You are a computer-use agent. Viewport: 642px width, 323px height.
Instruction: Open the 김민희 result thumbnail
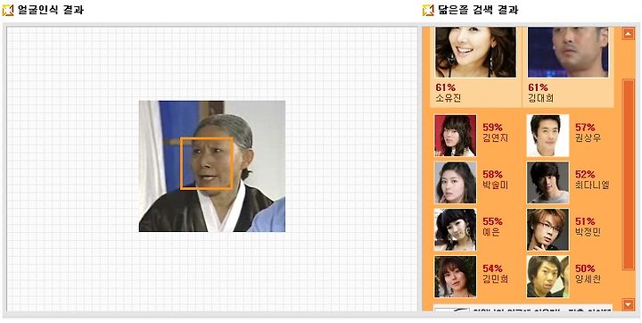point(456,277)
